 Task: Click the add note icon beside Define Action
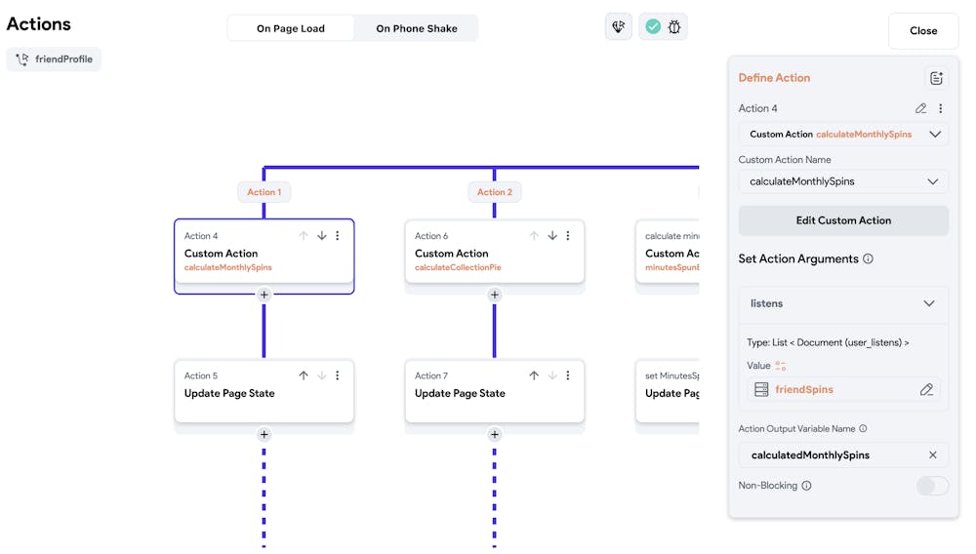click(x=936, y=78)
